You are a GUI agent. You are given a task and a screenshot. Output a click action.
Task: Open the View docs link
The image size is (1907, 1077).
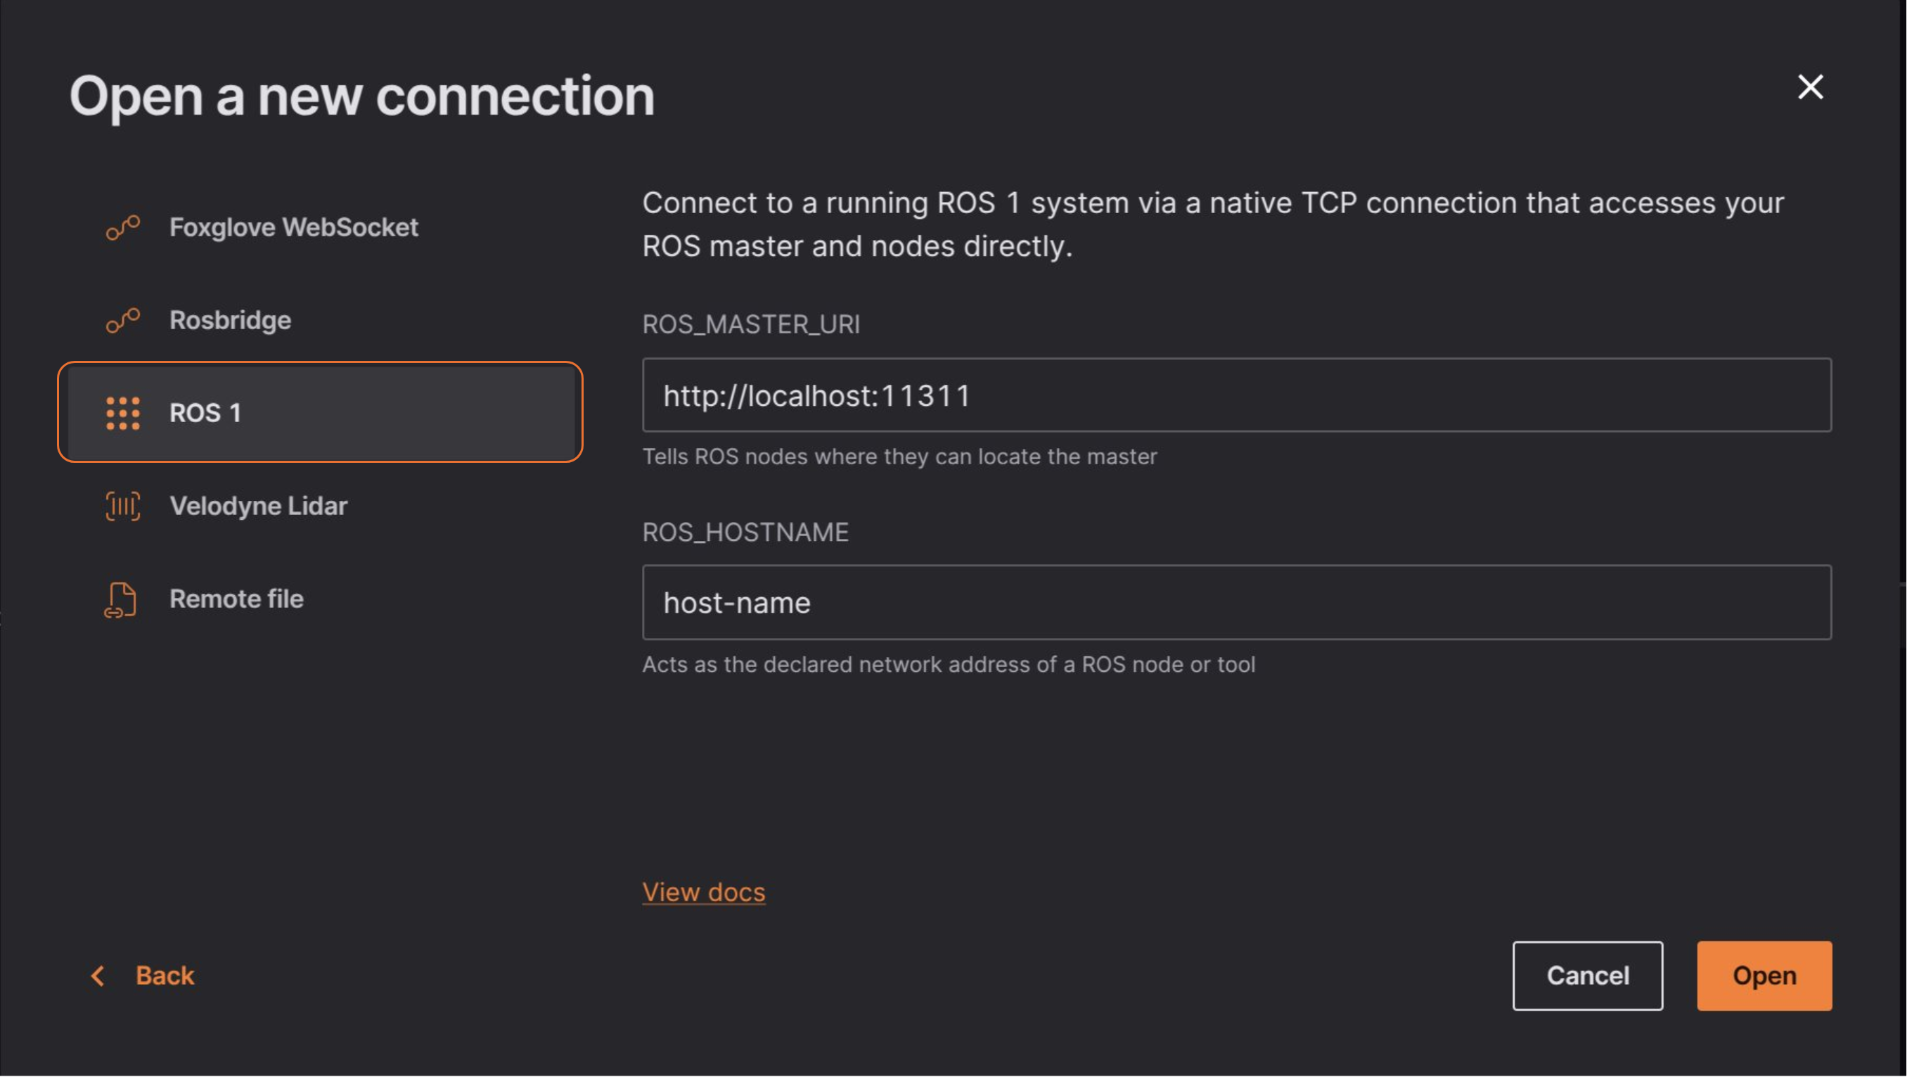(x=704, y=893)
